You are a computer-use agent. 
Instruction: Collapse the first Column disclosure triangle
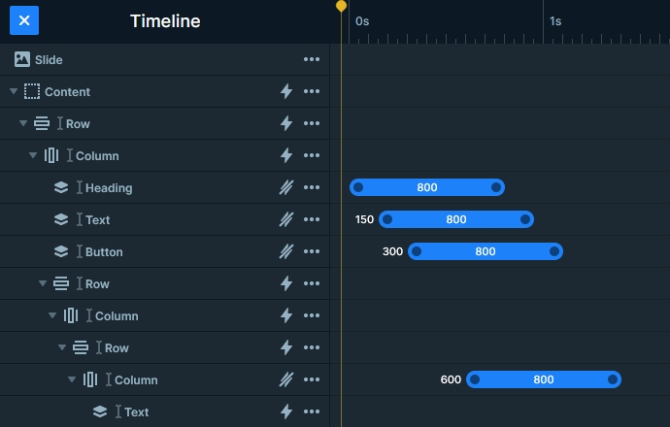point(33,155)
